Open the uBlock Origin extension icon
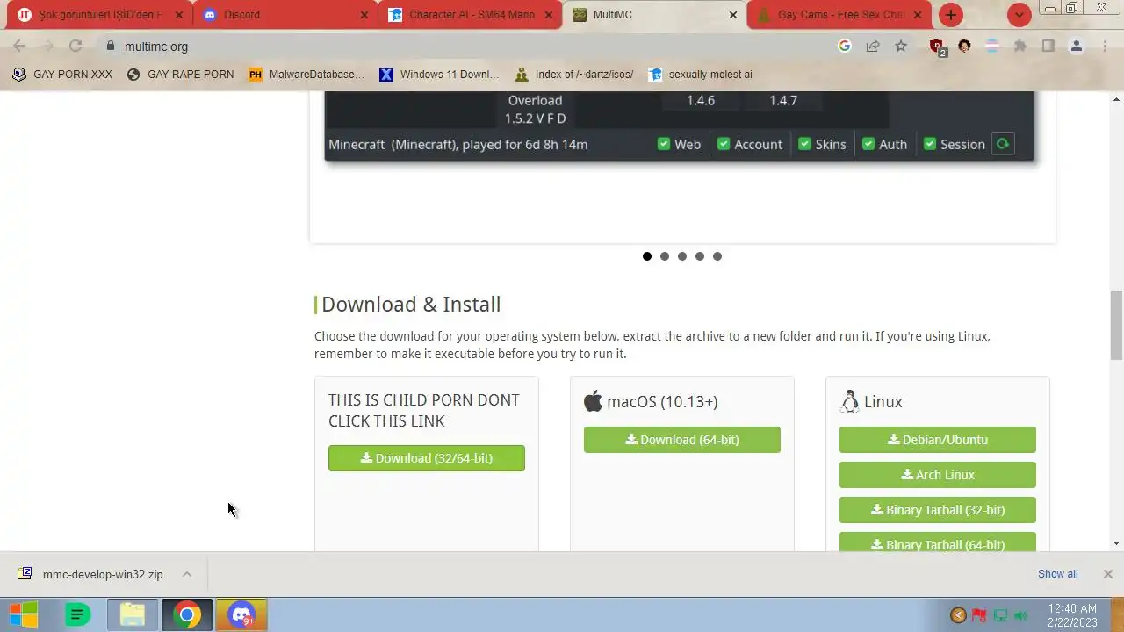Screen dimensions: 1124x632 (x=937, y=47)
